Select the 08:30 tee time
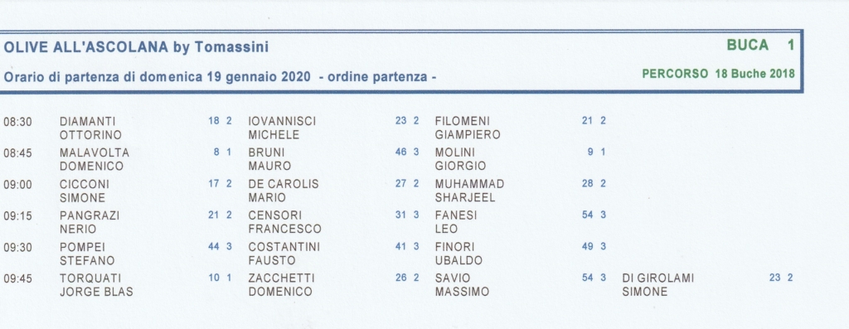 18,123
